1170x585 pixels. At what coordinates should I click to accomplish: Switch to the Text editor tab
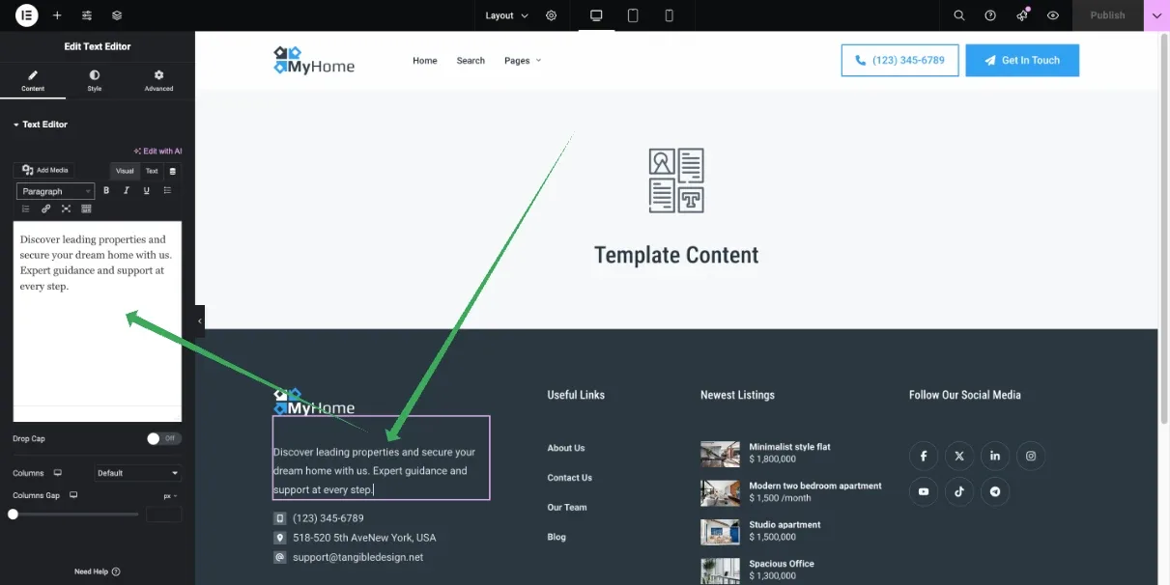pos(152,171)
